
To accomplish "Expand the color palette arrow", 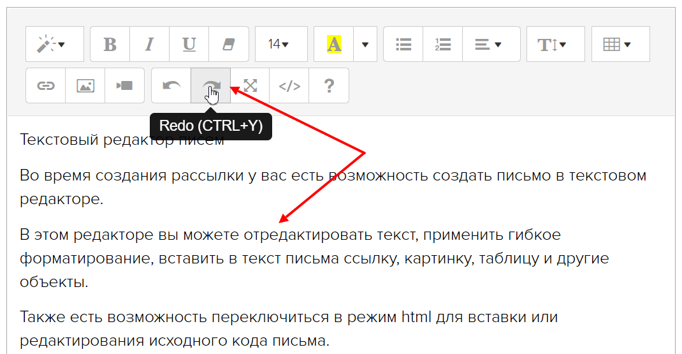I will (x=365, y=44).
